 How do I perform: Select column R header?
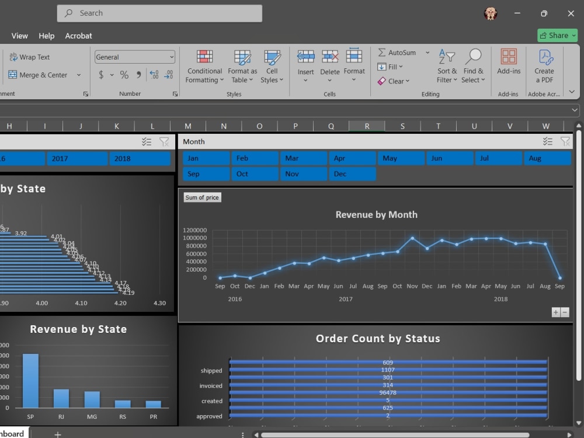(367, 126)
